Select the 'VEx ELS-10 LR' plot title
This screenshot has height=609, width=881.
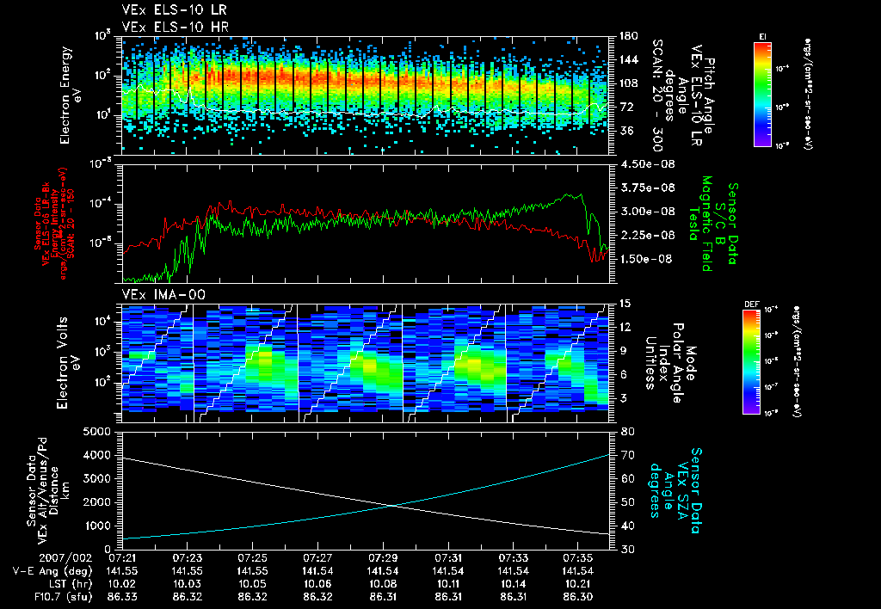coord(175,10)
